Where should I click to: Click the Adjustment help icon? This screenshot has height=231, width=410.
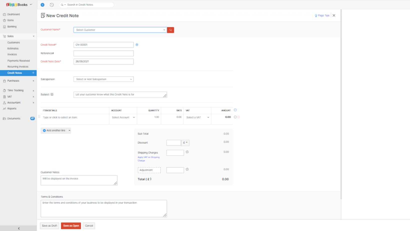pos(187,169)
